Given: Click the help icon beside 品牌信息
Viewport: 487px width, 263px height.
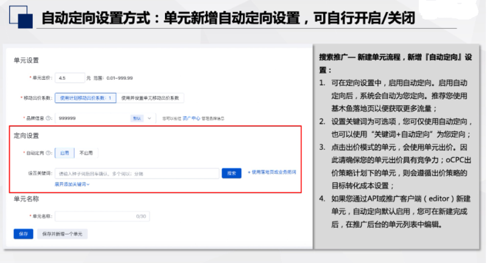Looking at the screenshot, I should pos(48,118).
